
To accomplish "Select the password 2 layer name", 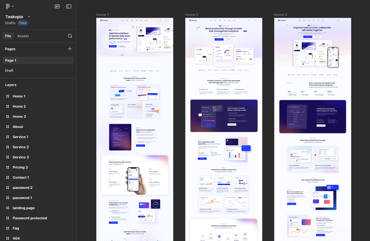I will [23, 188].
